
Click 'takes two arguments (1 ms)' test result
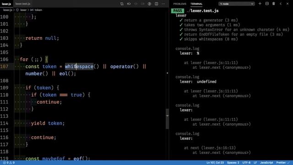point(212,25)
